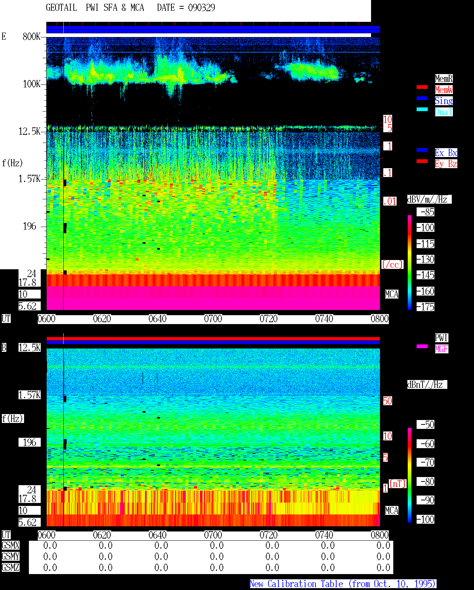Click the 800K frequency axis label
Image resolution: width=474 pixels, height=590 pixels.
click(31, 36)
